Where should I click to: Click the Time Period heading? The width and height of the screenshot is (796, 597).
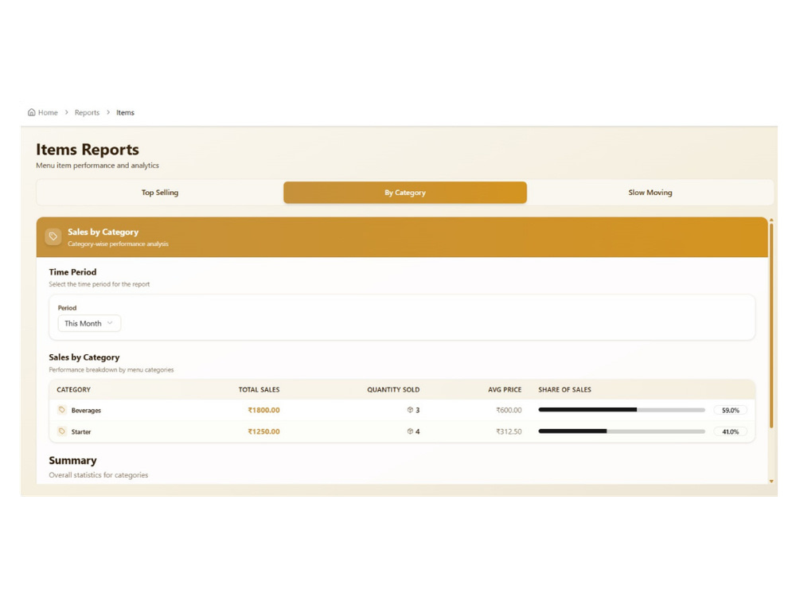72,272
